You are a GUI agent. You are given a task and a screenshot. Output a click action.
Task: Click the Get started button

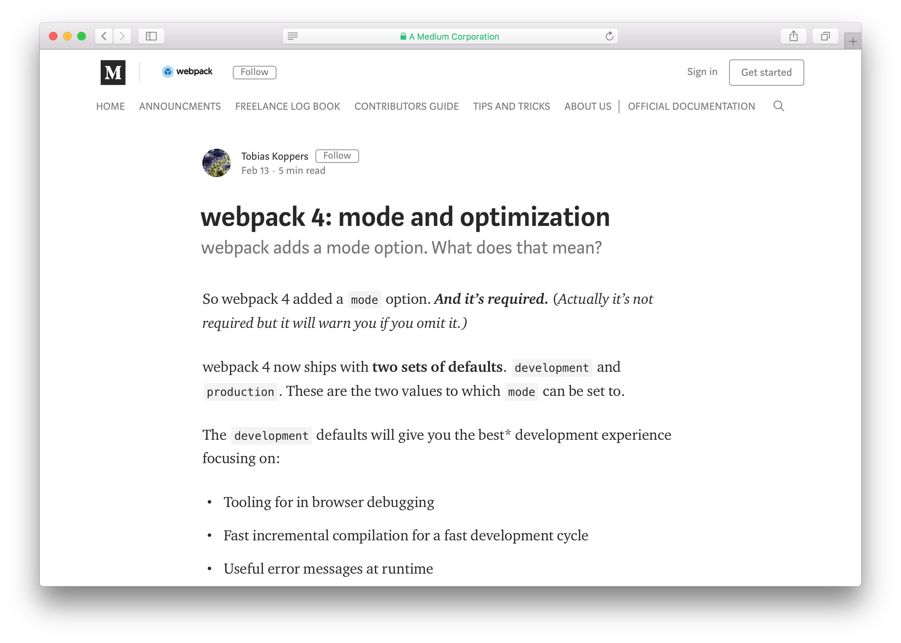coord(766,73)
